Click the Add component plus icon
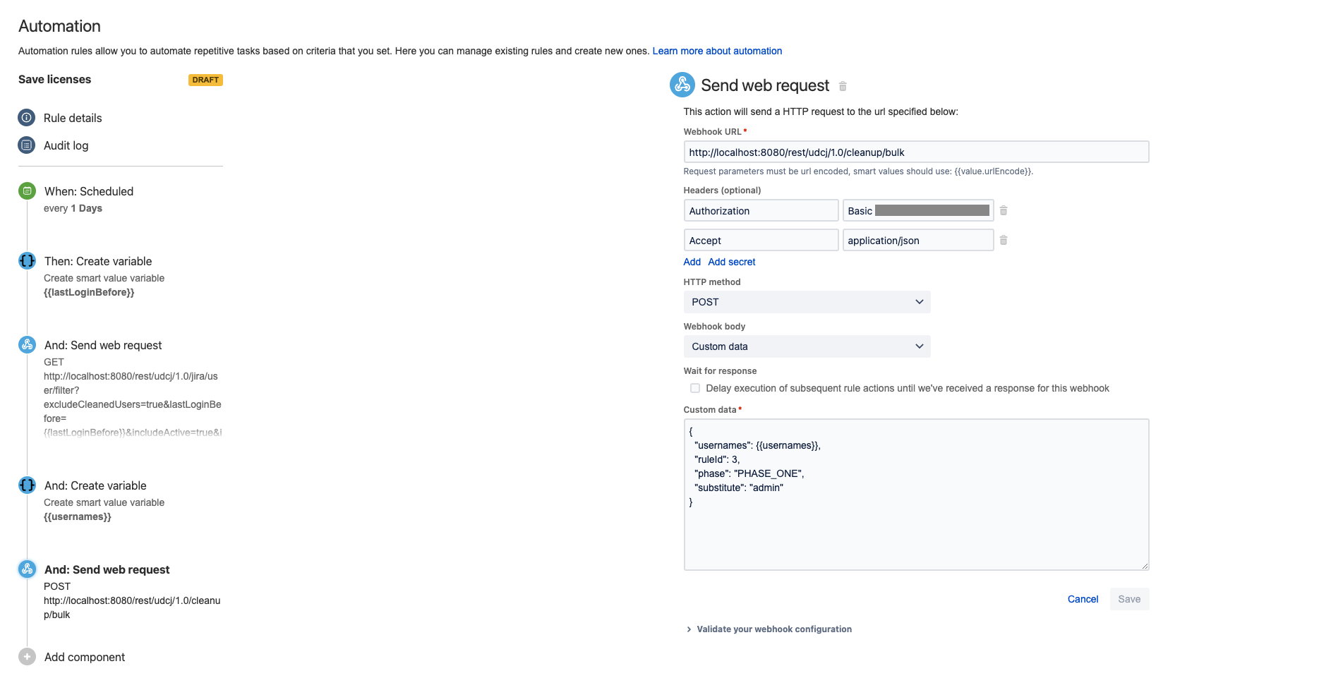 pyautogui.click(x=27, y=657)
